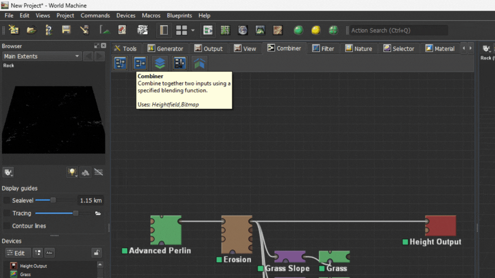Click the water display icon with strike-through
This screenshot has width=495, height=278.
pos(98,172)
